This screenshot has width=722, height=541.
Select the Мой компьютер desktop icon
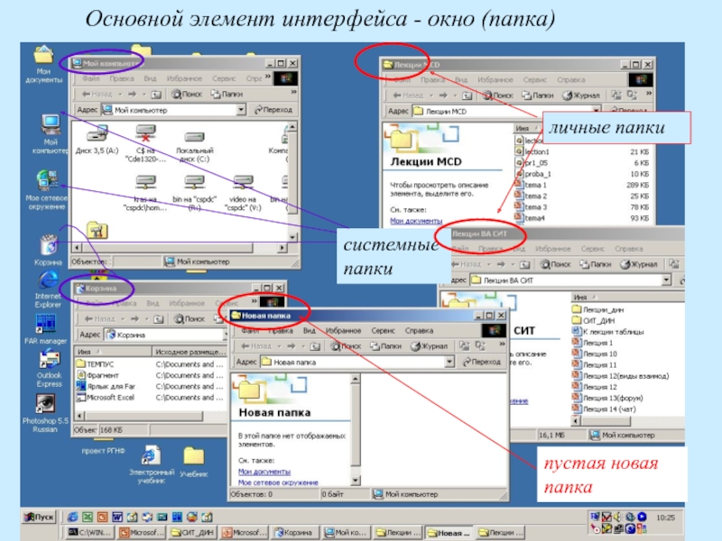(50, 133)
